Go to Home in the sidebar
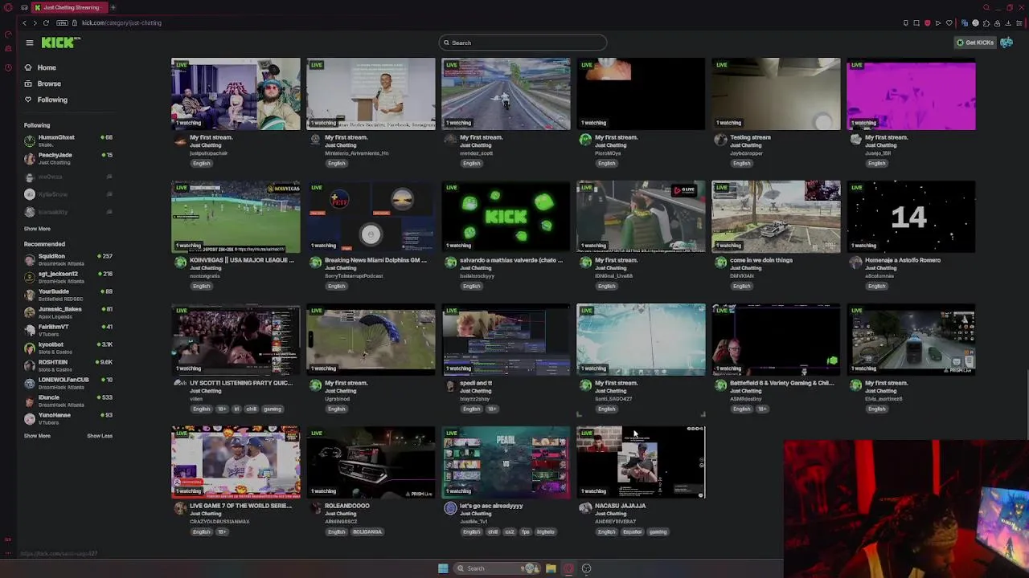This screenshot has width=1029, height=578. [40, 67]
